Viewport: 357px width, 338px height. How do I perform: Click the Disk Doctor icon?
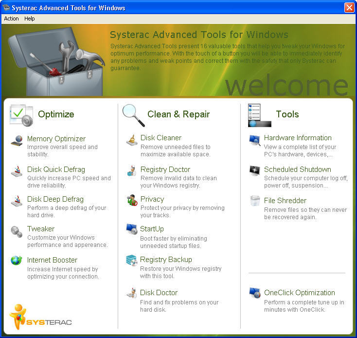coord(132,293)
